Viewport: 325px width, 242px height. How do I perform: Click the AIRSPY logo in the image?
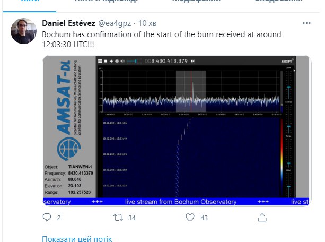287,61
